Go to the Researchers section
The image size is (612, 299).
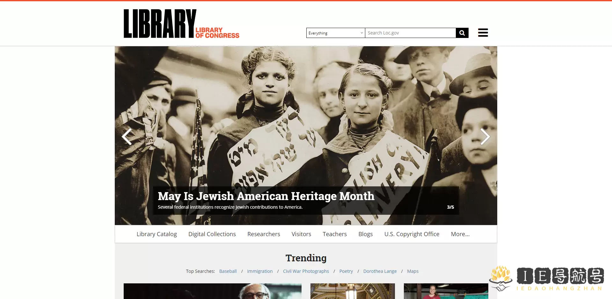(264, 234)
